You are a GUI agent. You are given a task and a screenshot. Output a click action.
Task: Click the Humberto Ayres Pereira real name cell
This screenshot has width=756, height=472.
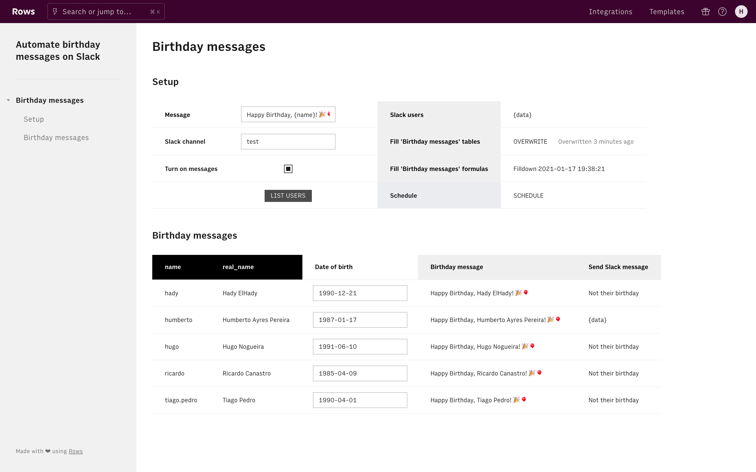click(256, 320)
